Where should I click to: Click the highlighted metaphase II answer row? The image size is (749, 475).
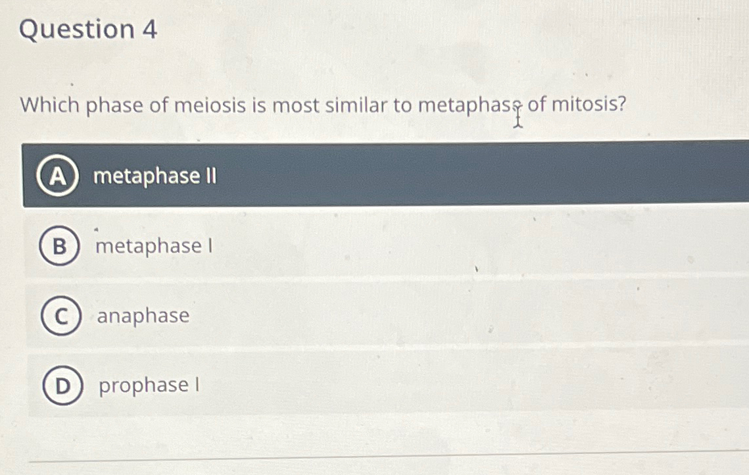point(329,176)
